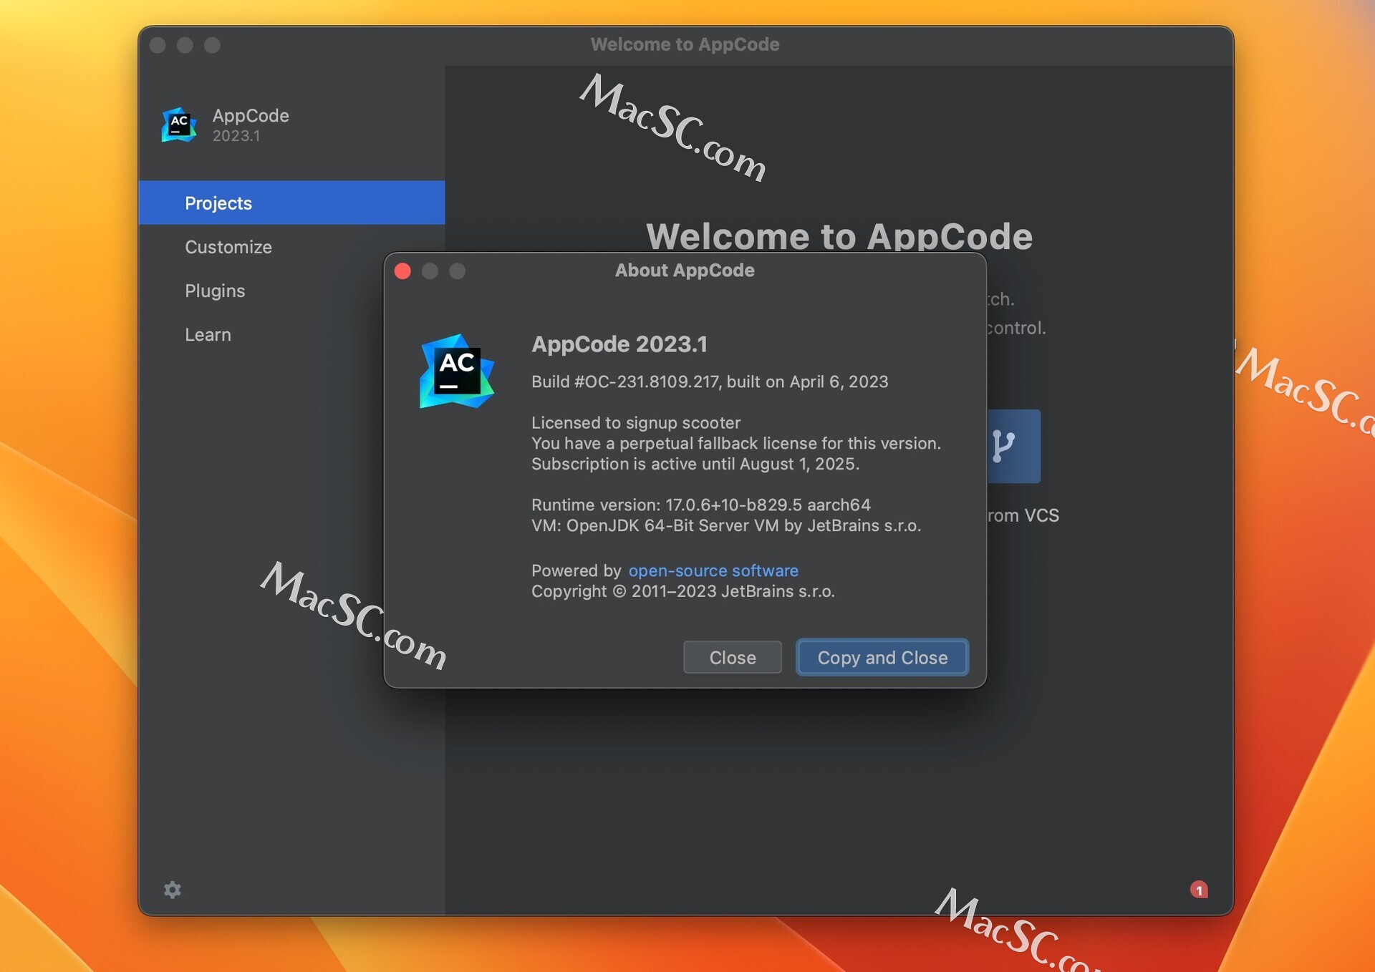This screenshot has height=972, width=1375.
Task: Click the Copy and Close button
Action: [882, 657]
